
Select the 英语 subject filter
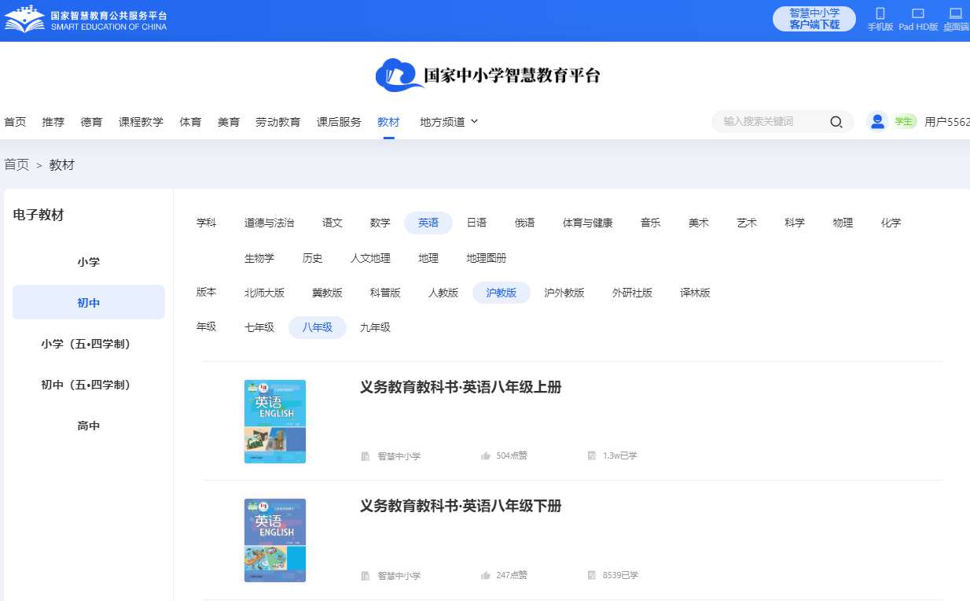click(x=428, y=223)
